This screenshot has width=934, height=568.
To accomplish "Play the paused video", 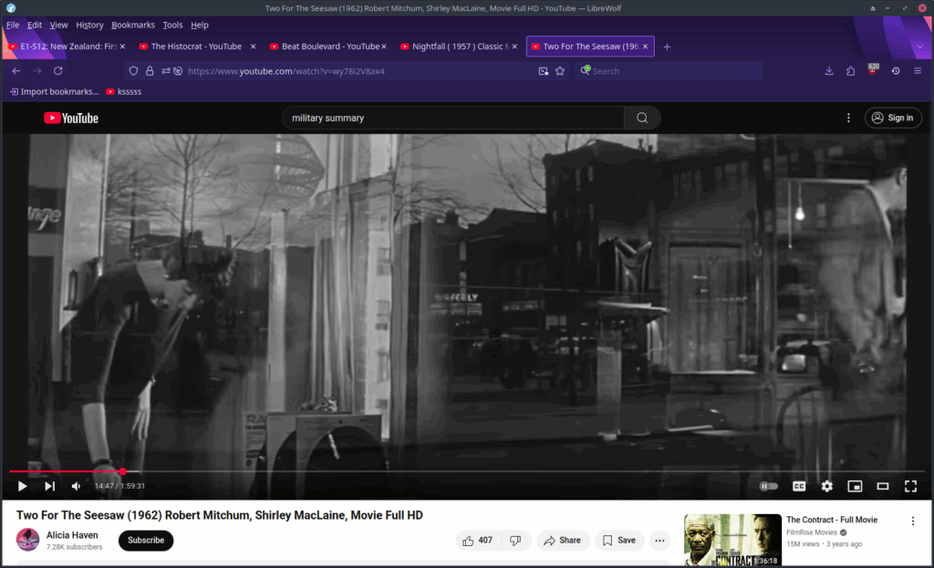I will coord(22,487).
